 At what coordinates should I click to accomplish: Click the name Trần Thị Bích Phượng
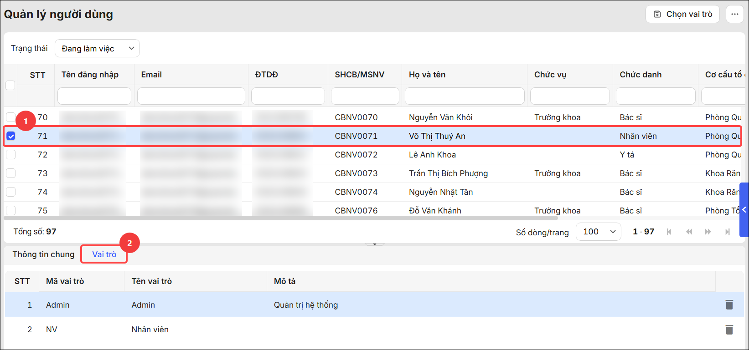pyautogui.click(x=448, y=173)
